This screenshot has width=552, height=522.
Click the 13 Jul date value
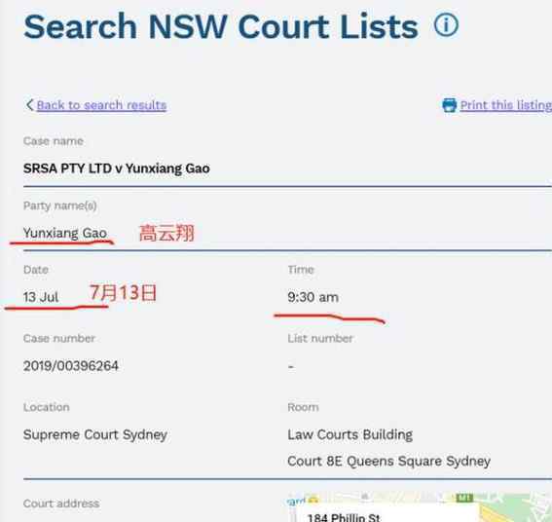(x=41, y=297)
